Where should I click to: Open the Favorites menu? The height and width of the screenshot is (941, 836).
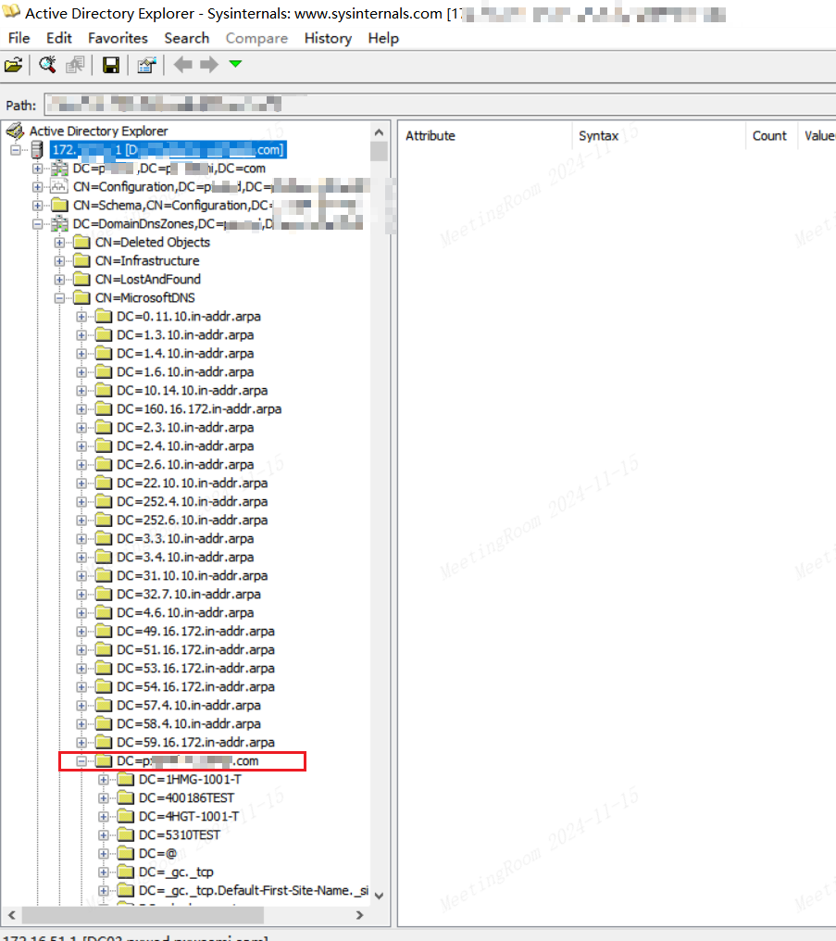click(118, 38)
